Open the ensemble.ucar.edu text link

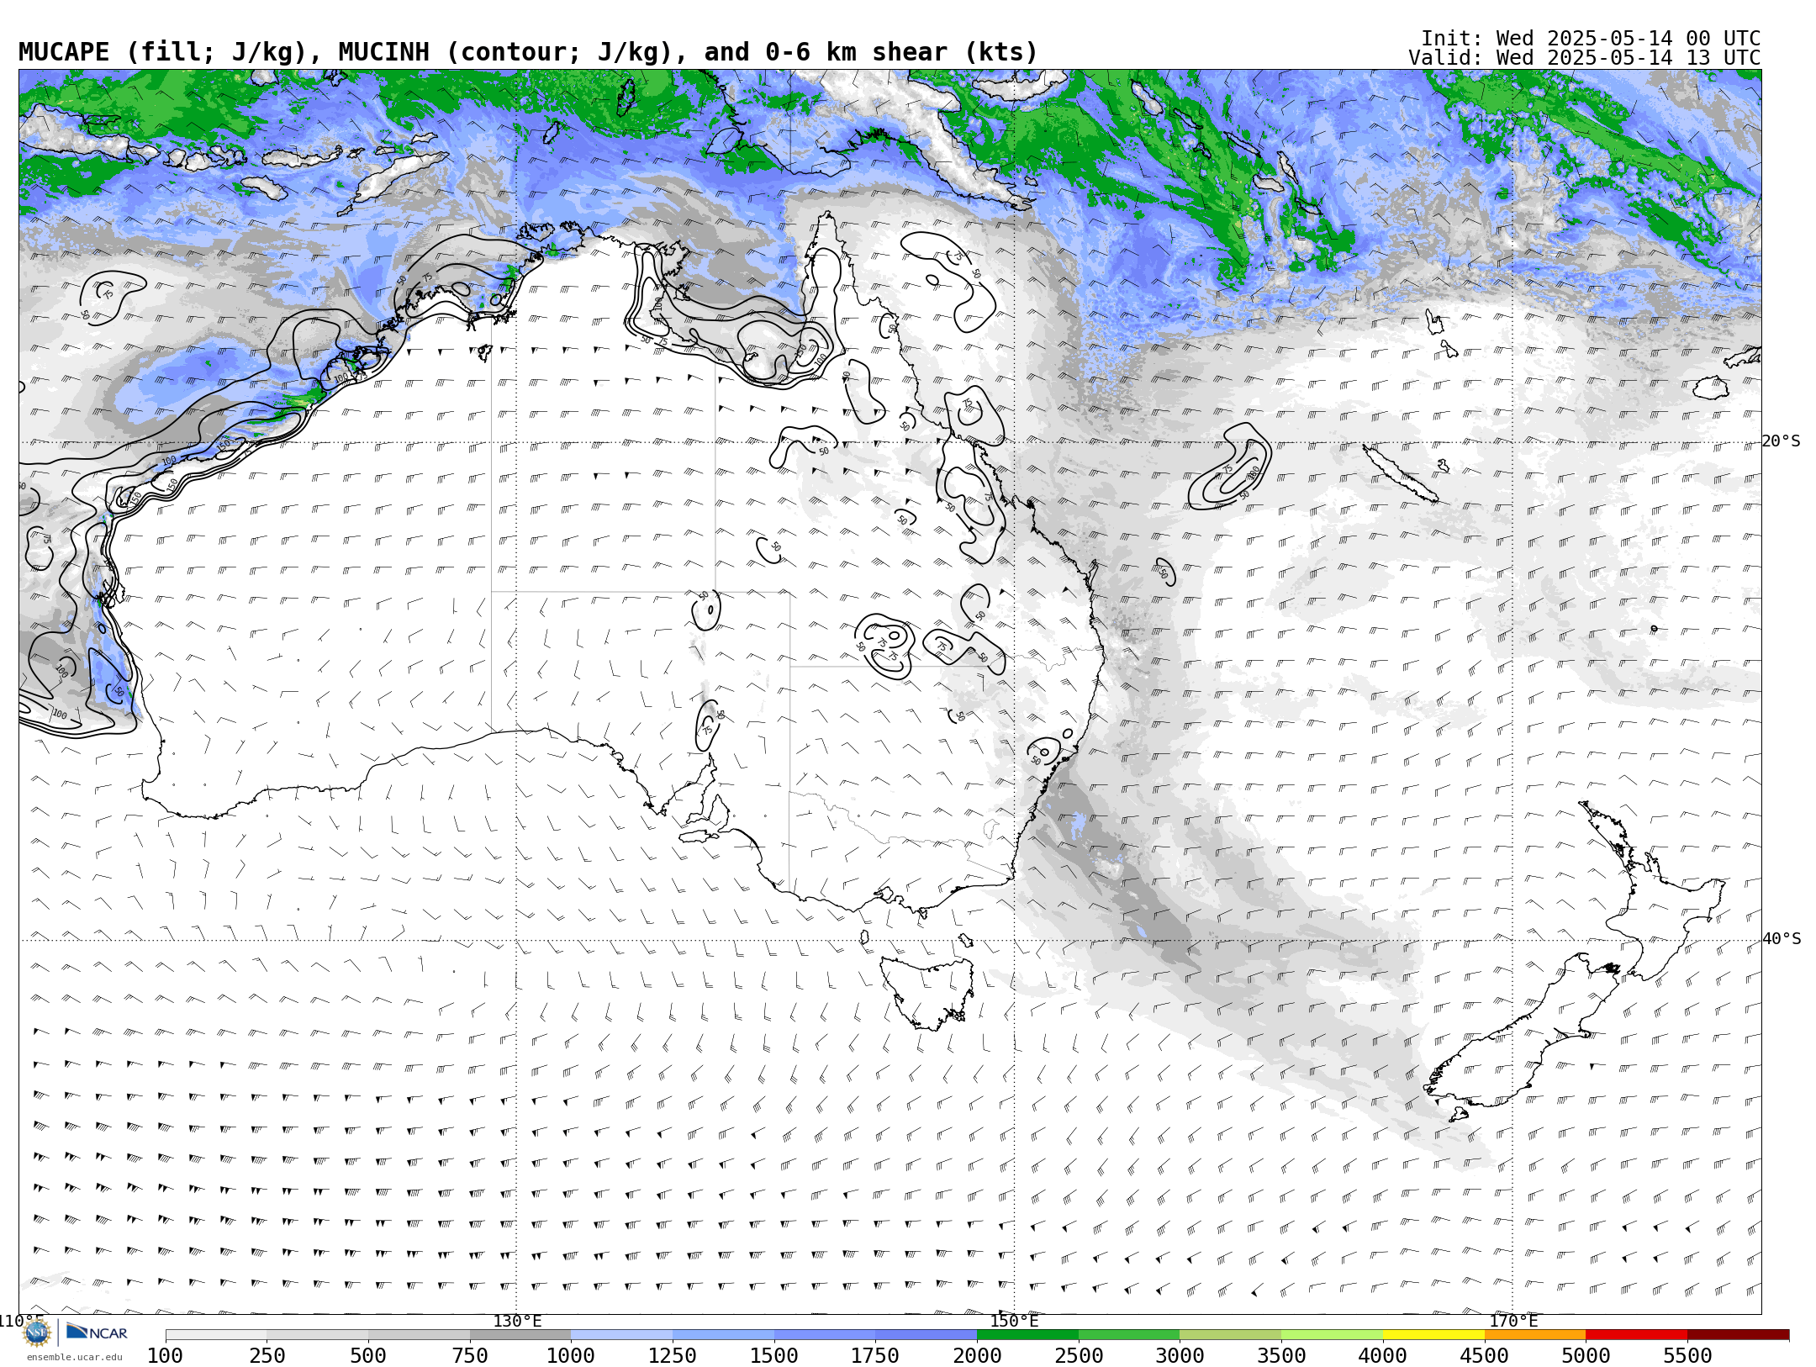(75, 1357)
